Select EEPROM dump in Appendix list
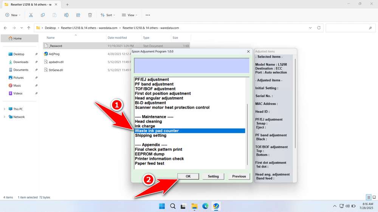The image size is (378, 212). pyautogui.click(x=150, y=154)
